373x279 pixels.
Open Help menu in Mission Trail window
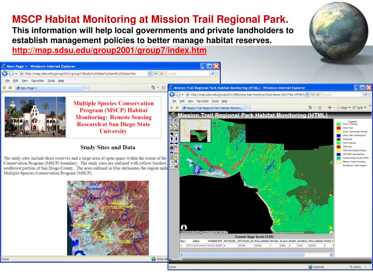pyautogui.click(x=224, y=101)
